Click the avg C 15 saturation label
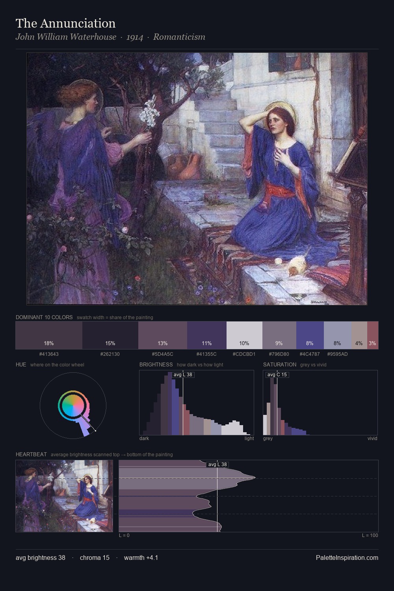The width and height of the screenshot is (394, 591). (x=277, y=374)
